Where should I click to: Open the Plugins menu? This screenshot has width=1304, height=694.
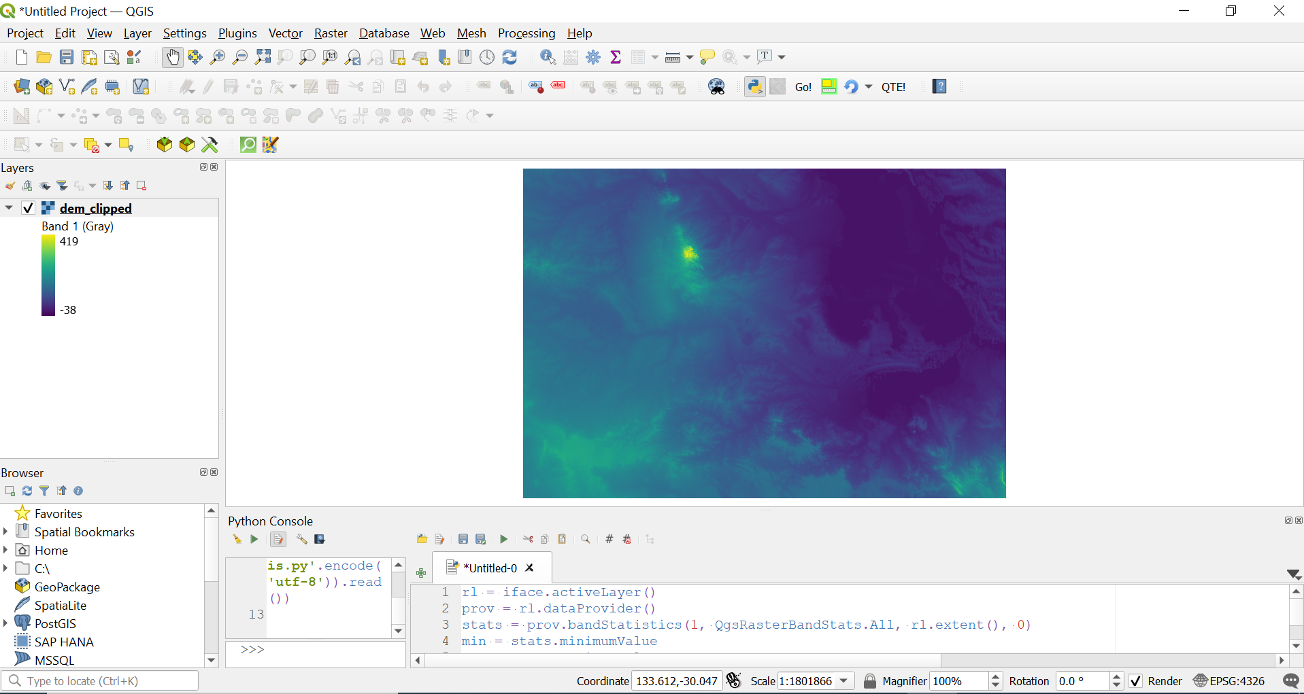237,33
